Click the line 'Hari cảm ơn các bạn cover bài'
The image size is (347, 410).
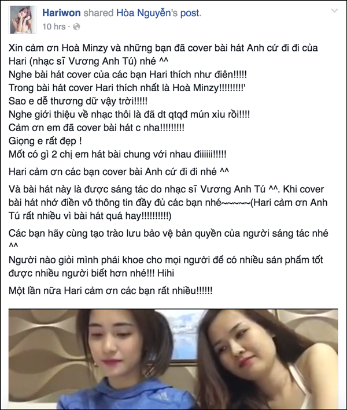click(x=119, y=172)
